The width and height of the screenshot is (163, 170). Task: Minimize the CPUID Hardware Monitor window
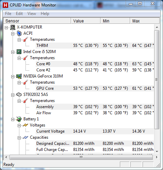tap(131, 4)
